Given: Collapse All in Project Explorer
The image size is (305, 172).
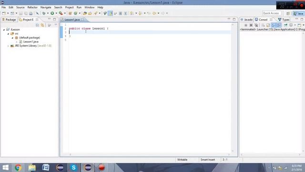Looking at the screenshot, I should [37, 25].
